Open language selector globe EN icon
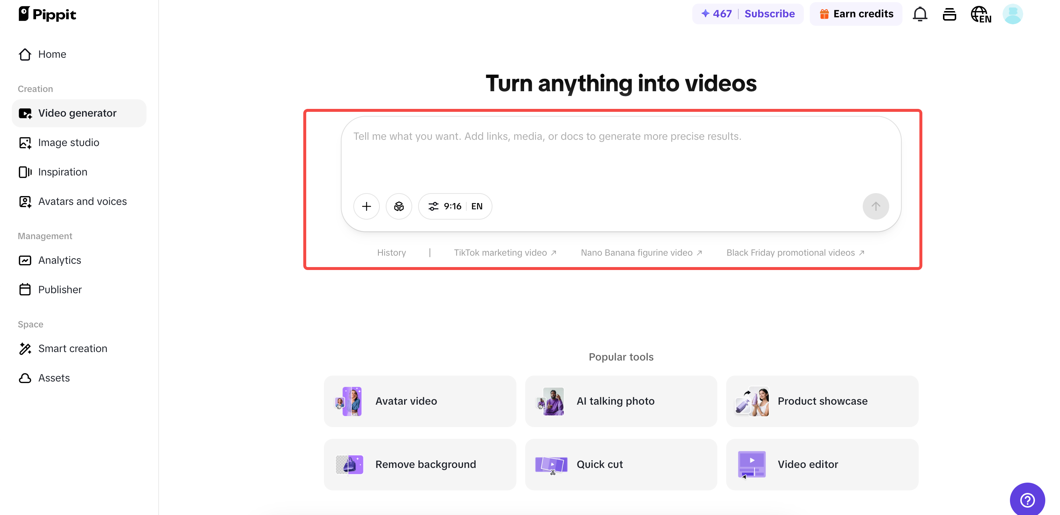The height and width of the screenshot is (515, 1060). click(x=981, y=14)
